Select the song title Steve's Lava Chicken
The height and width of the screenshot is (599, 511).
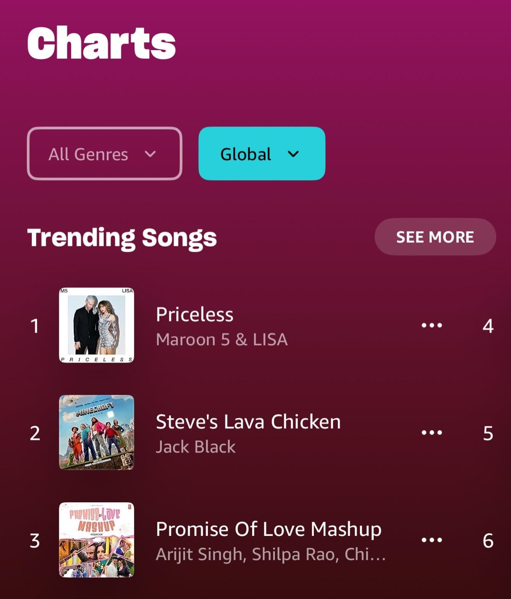pos(248,422)
